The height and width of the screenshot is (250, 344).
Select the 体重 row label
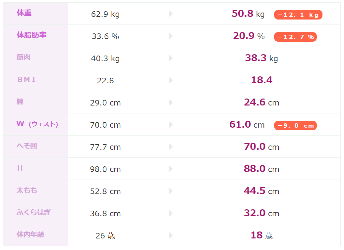click(24, 13)
